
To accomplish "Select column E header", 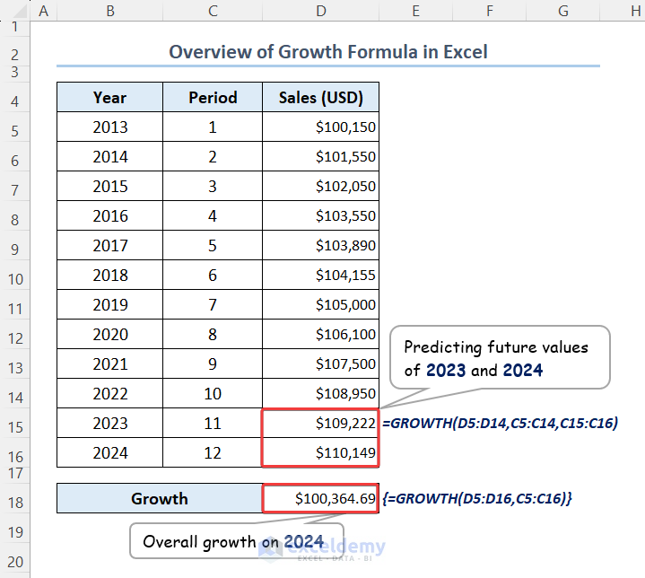I will coord(416,10).
